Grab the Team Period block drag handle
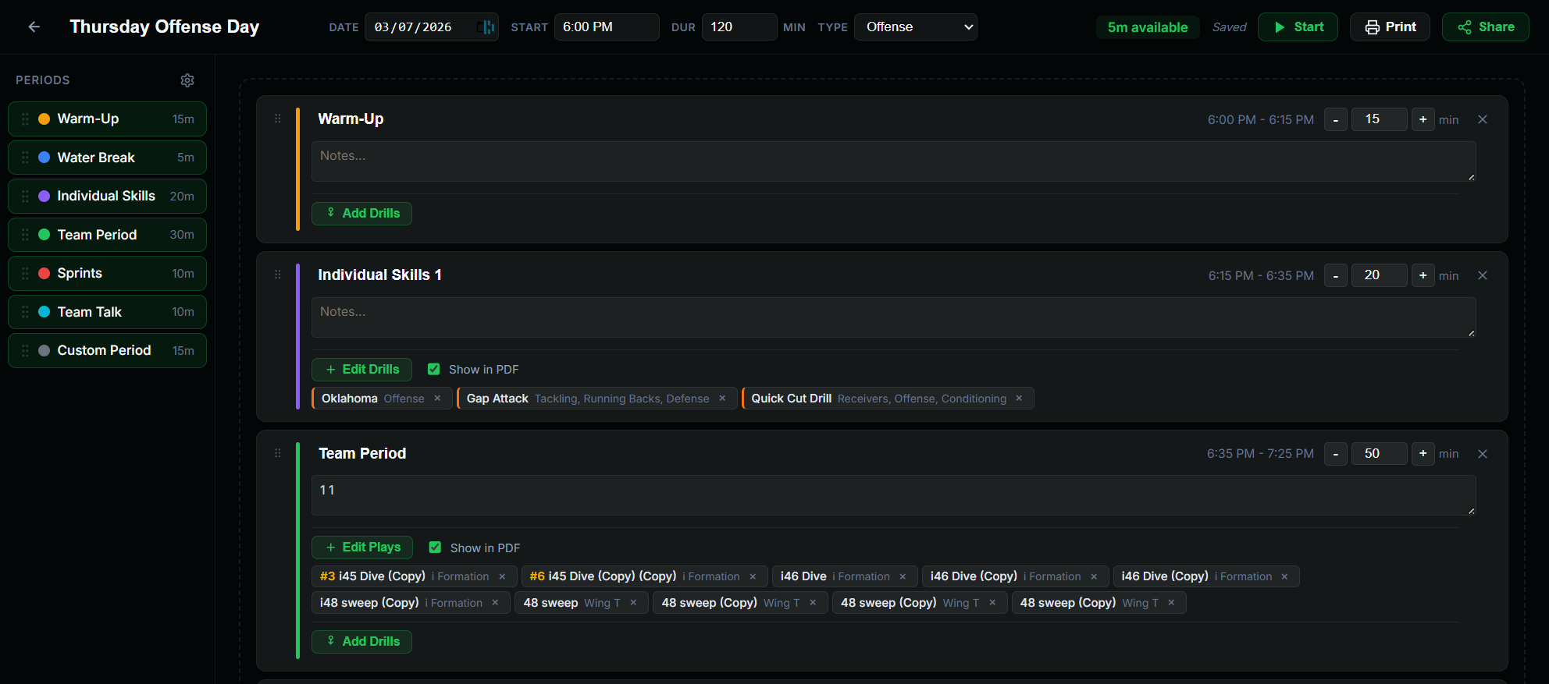The width and height of the screenshot is (1549, 684). pyautogui.click(x=278, y=453)
